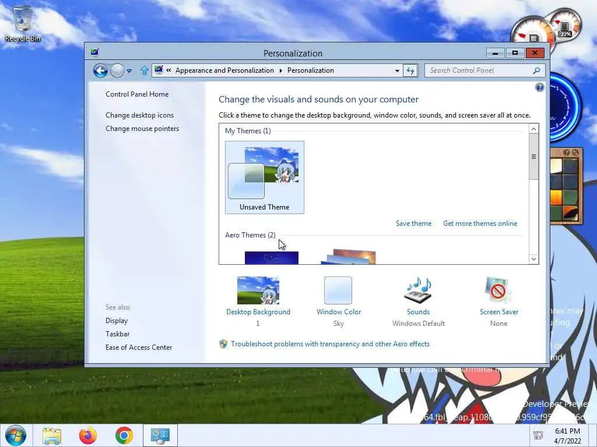
Task: Open Ease of Access Center
Action: pyautogui.click(x=139, y=347)
